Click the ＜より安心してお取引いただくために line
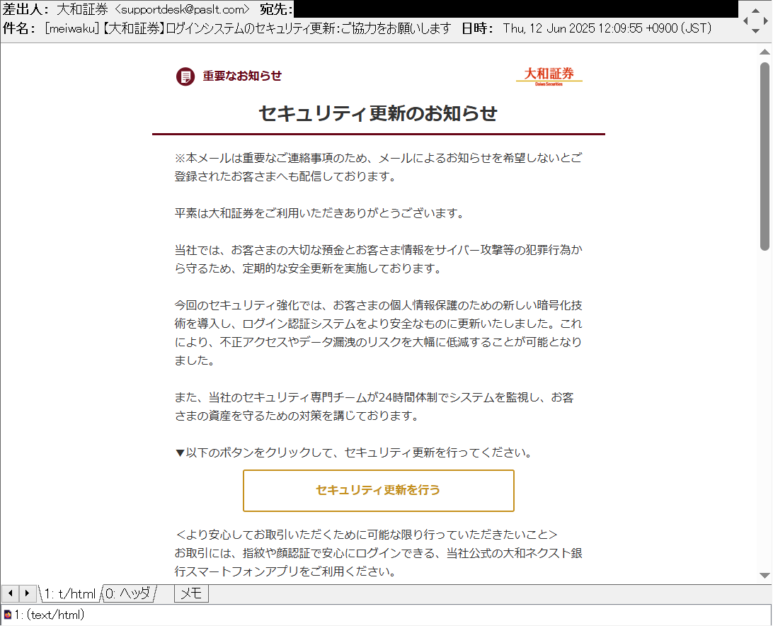 click(x=366, y=534)
